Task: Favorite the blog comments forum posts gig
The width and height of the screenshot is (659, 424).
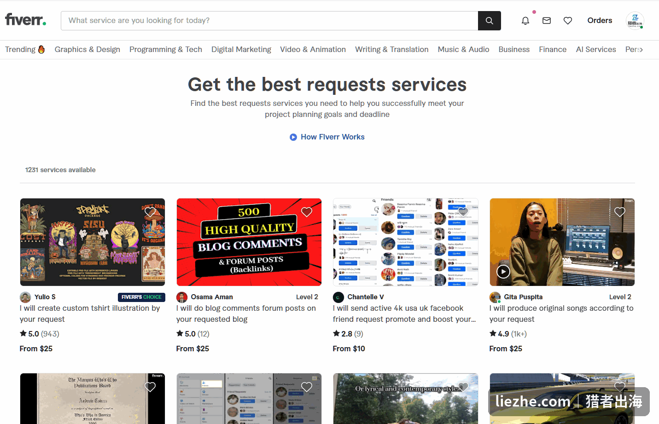Action: click(307, 212)
